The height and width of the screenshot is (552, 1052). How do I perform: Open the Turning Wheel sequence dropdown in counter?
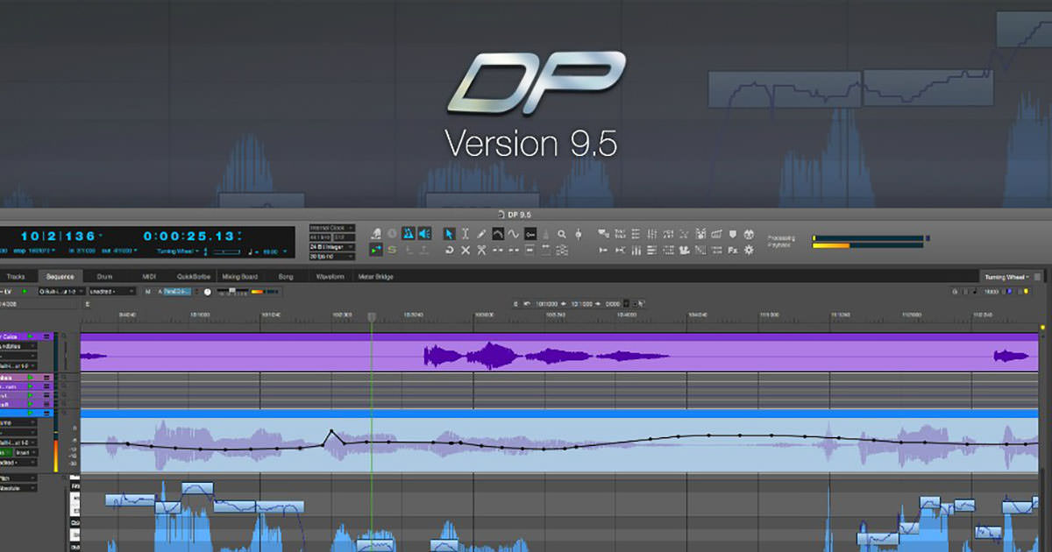[x=179, y=251]
